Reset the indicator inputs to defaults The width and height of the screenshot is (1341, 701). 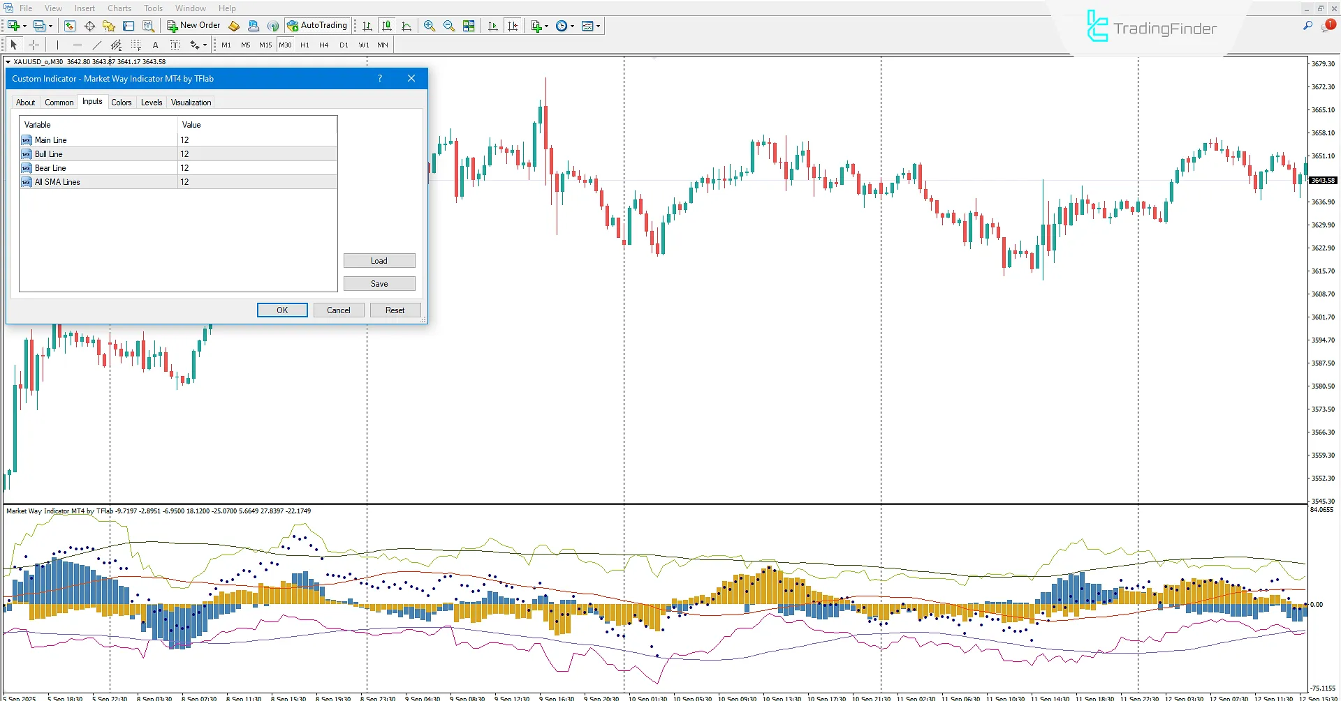tap(395, 310)
